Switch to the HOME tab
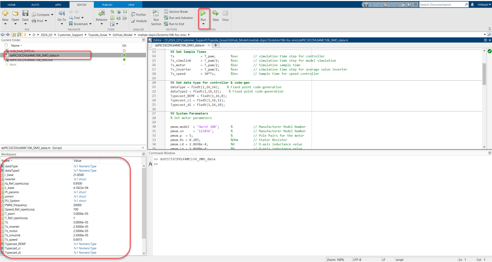The image size is (492, 262). (x=12, y=5)
